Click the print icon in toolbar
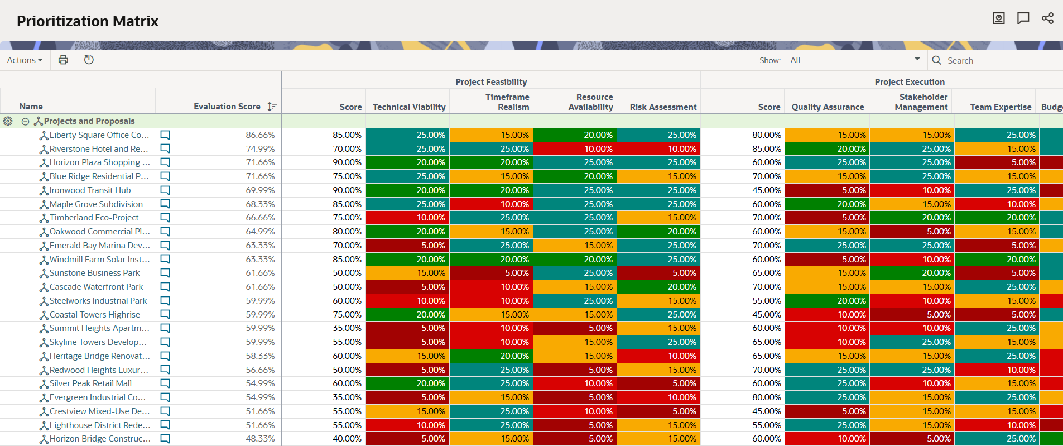The height and width of the screenshot is (446, 1063). (63, 60)
